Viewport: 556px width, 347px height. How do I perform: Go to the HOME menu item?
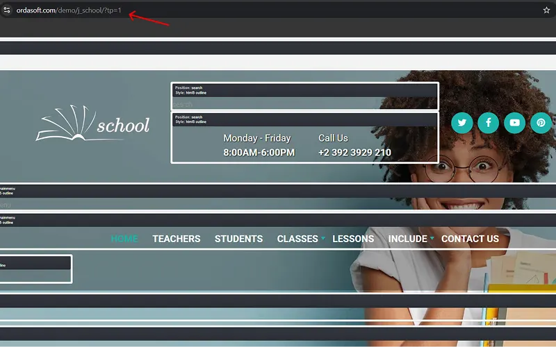(124, 239)
